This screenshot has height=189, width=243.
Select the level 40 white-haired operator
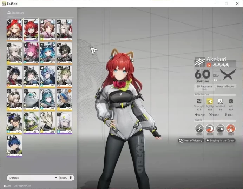pyautogui.click(x=14, y=53)
